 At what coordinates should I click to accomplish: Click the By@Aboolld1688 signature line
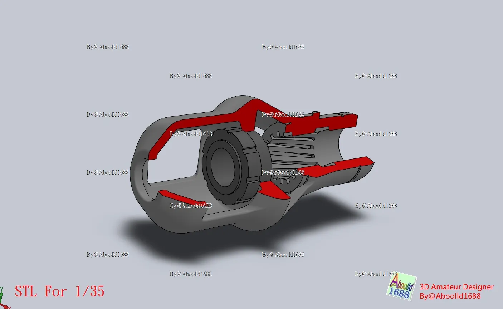[x=450, y=296]
